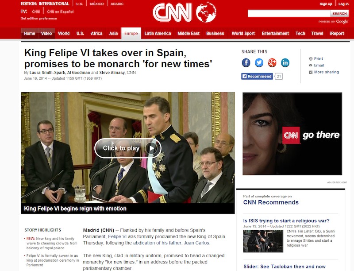
Task: Play the King Felipe video
Action: [x=128, y=148]
